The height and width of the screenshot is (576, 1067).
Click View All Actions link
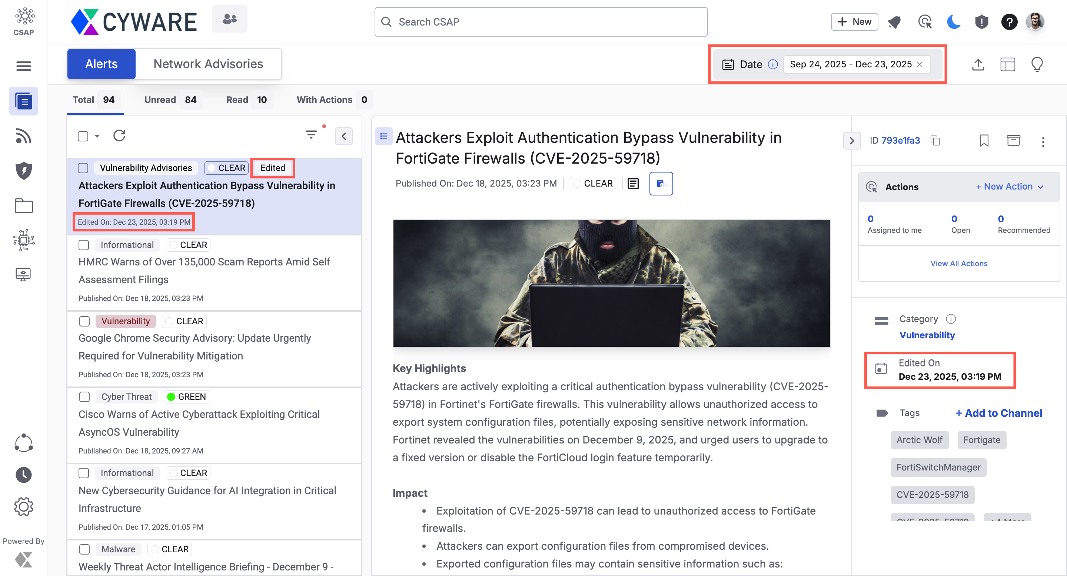(958, 263)
